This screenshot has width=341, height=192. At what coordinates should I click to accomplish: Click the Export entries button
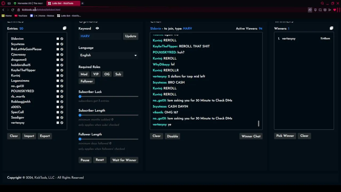coord(45,136)
